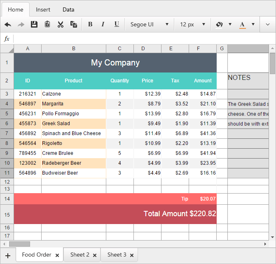Select tax cell $6.89
The image size is (276, 264).
coord(175,133)
